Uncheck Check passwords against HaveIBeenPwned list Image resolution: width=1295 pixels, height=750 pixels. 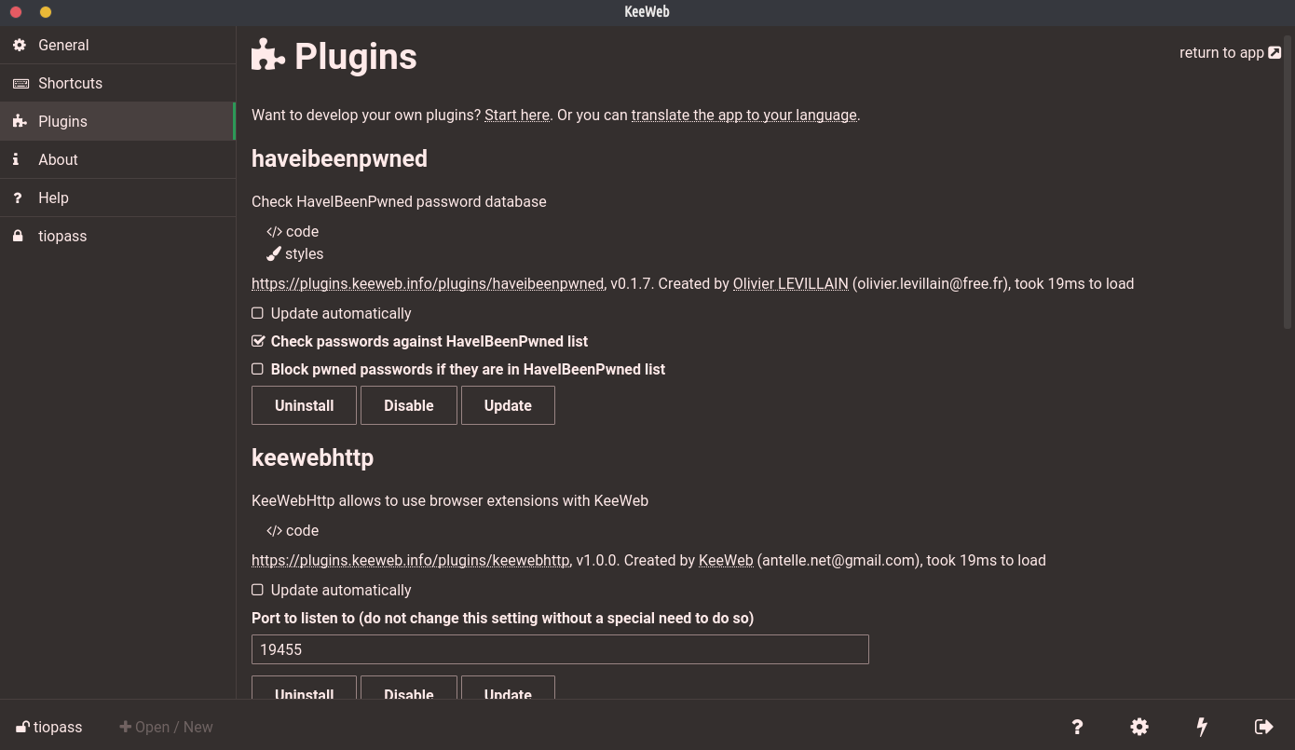pyautogui.click(x=258, y=341)
